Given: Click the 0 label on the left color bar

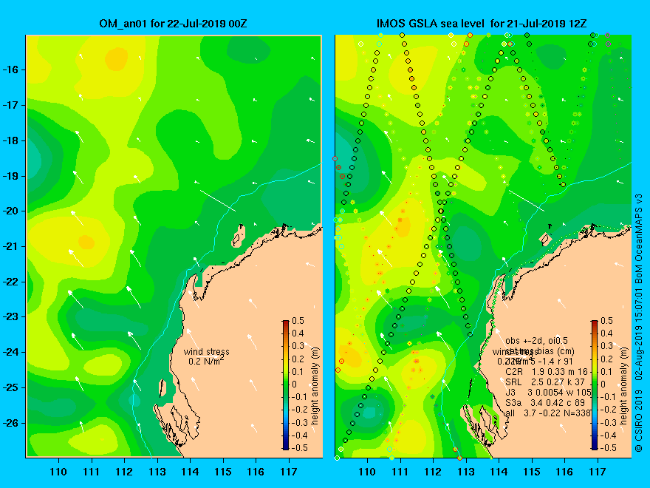Looking at the screenshot, I should click(294, 384).
